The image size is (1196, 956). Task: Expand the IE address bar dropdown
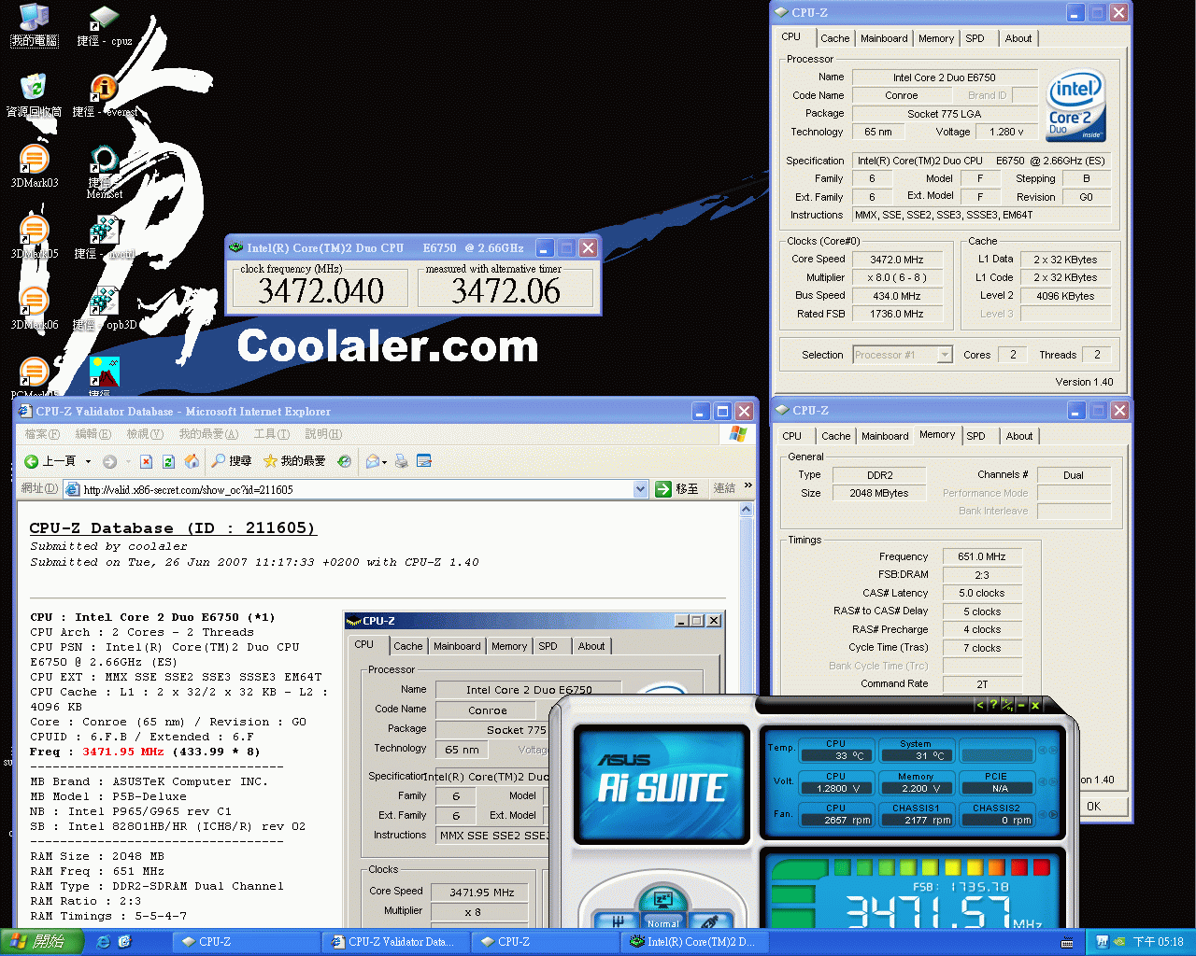tap(640, 489)
